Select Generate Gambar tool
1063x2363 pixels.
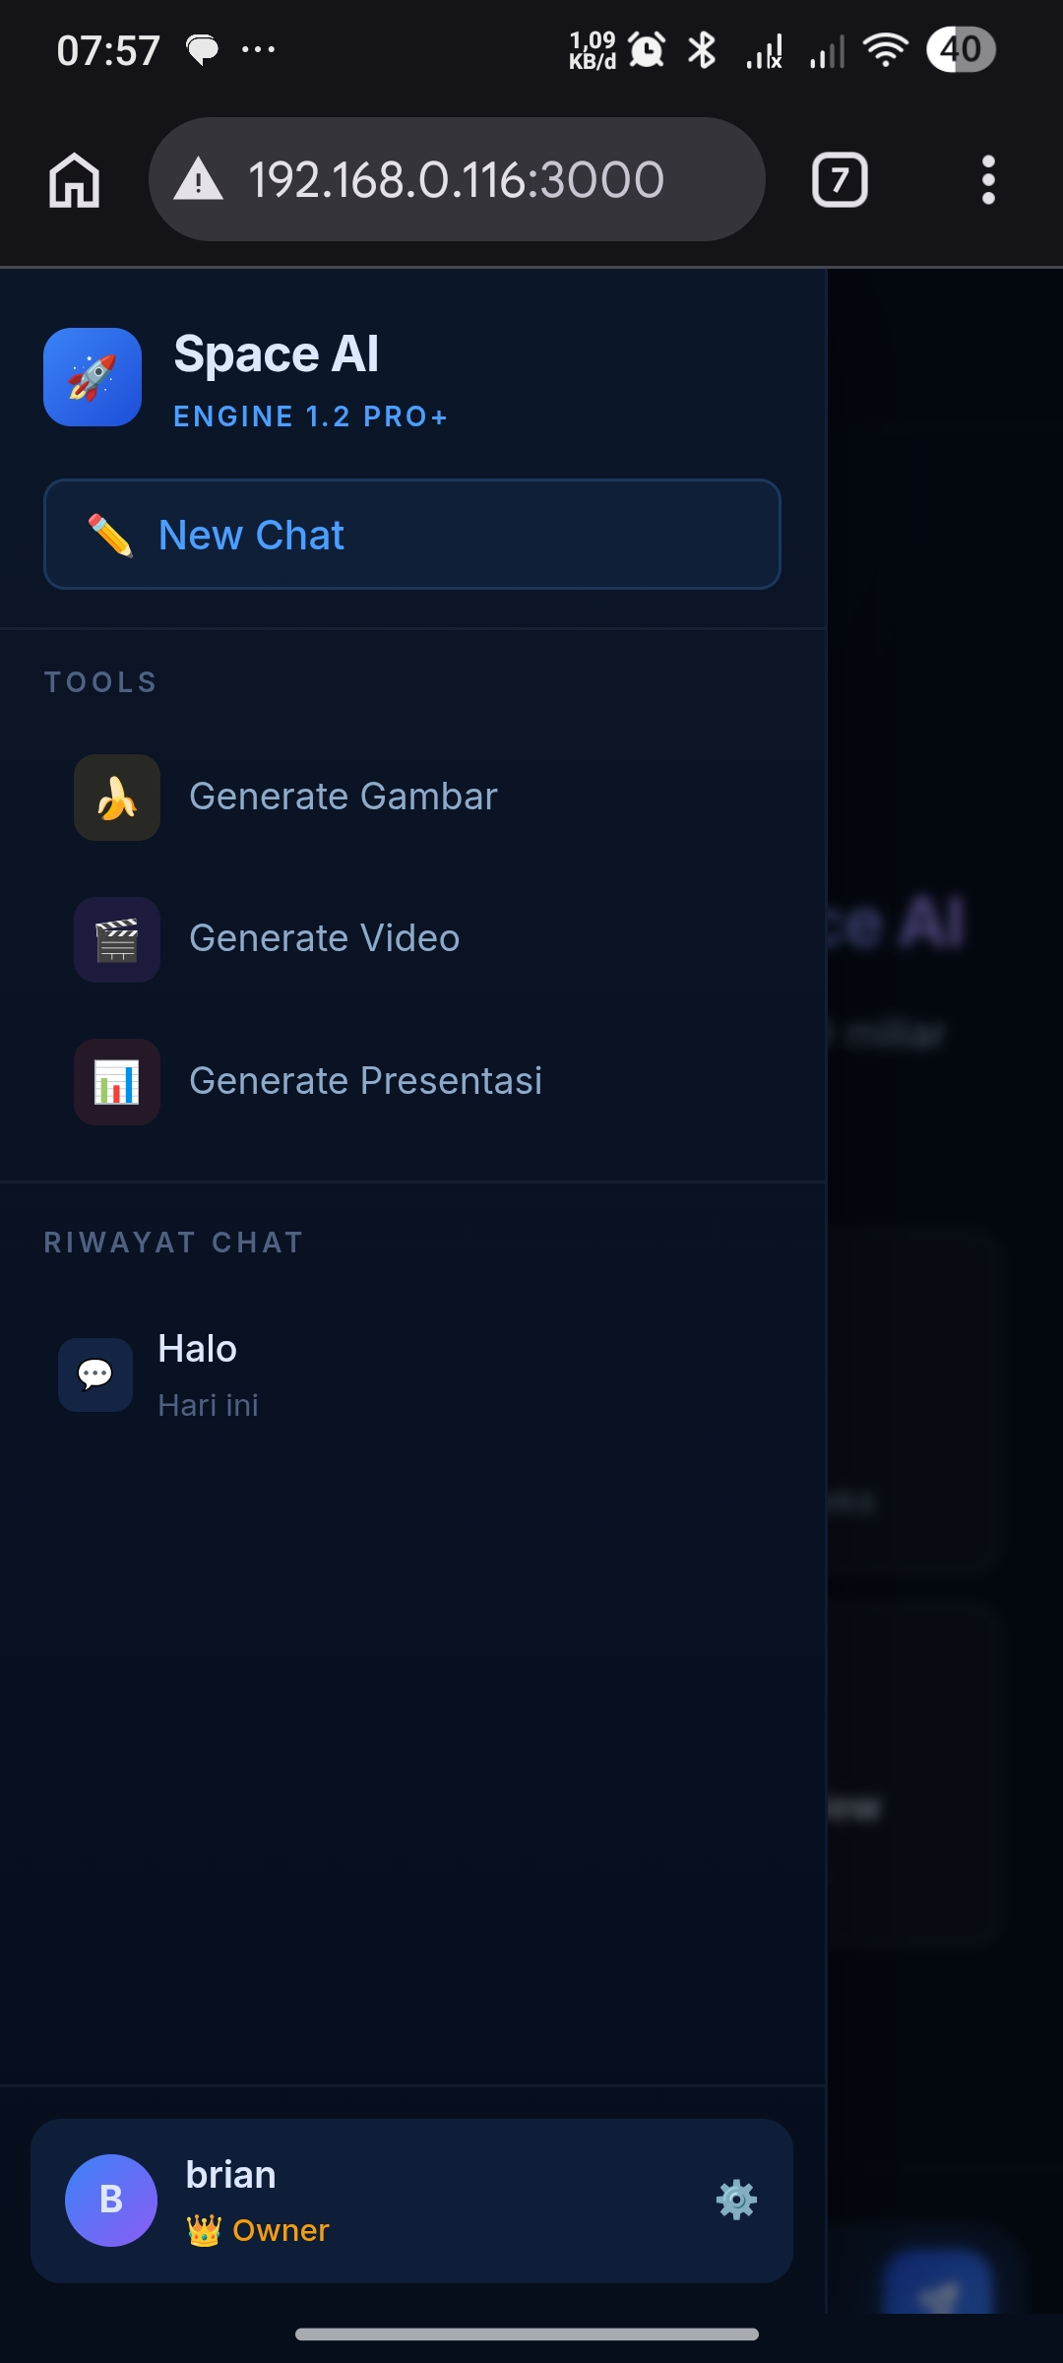point(412,798)
